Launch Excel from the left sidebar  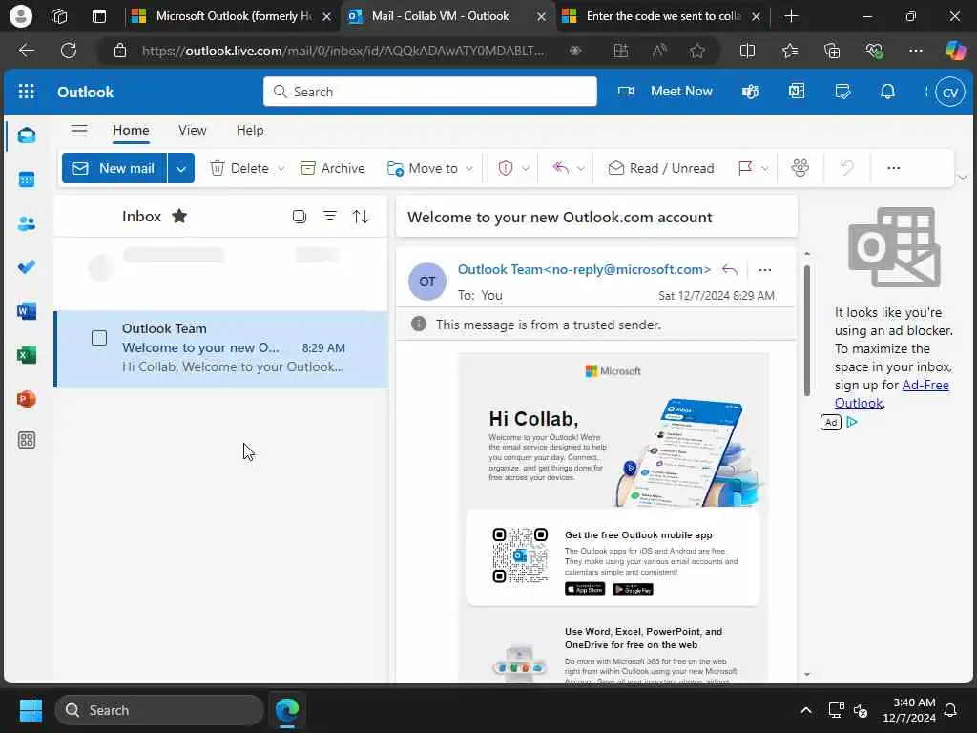click(x=27, y=355)
